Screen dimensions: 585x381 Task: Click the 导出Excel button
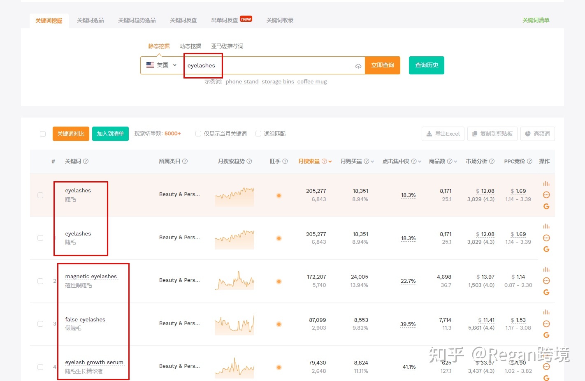point(443,134)
